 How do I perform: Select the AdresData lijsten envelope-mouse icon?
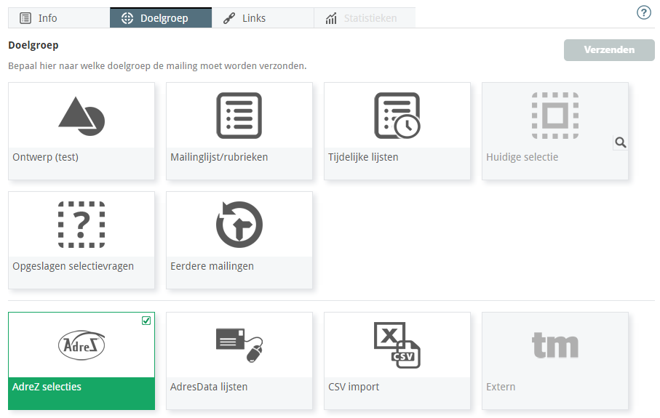click(239, 345)
